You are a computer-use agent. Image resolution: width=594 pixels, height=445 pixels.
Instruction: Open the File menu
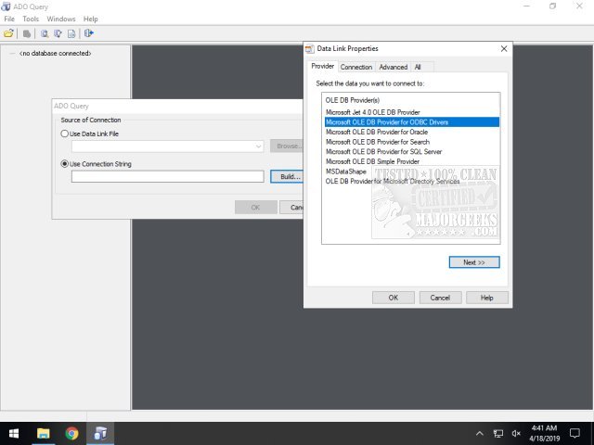pyautogui.click(x=9, y=19)
